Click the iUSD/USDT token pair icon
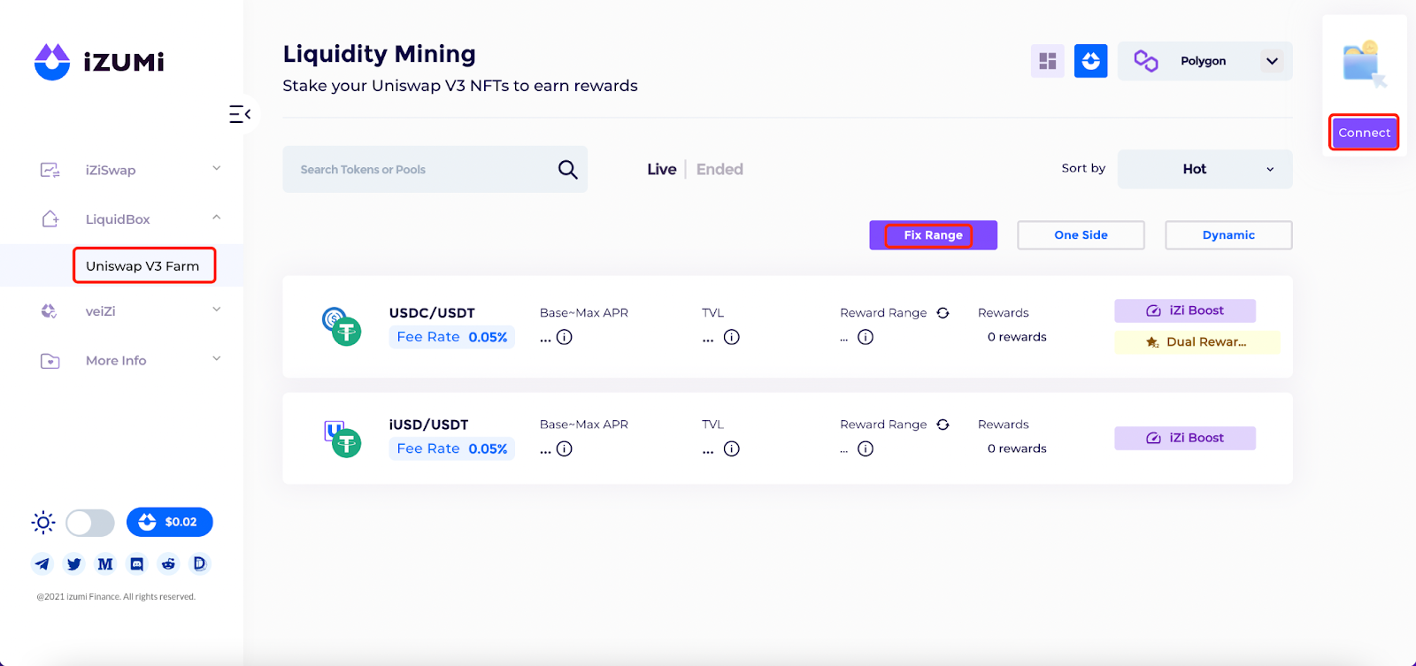This screenshot has height=666, width=1416. pos(342,438)
